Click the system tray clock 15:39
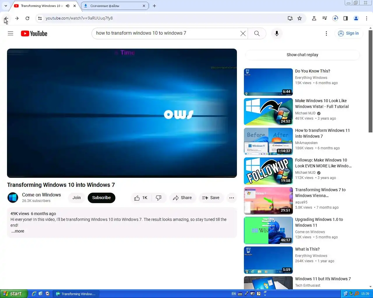Screen dimensions: 373x298 [365, 294]
